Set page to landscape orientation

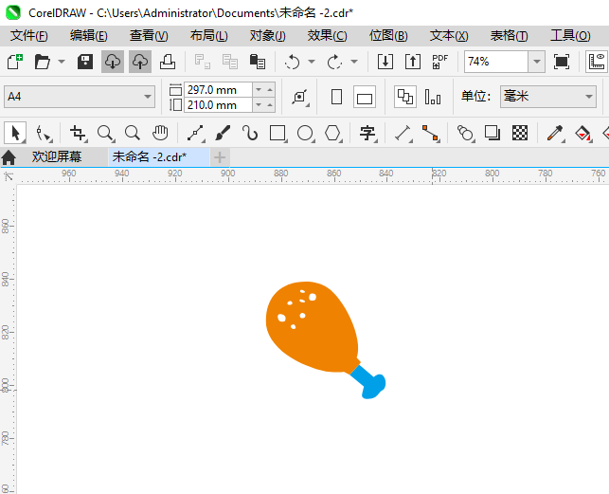point(365,97)
